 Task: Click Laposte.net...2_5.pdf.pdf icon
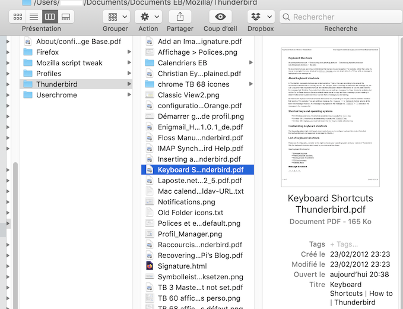(x=150, y=181)
